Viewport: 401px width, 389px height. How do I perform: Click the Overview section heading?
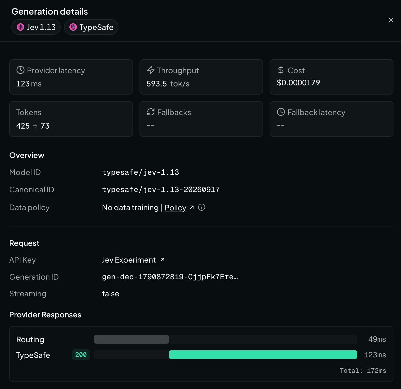point(27,155)
